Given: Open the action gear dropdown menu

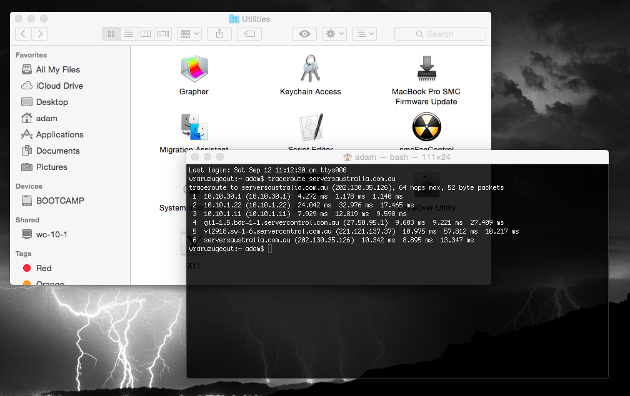Looking at the screenshot, I should coord(334,34).
